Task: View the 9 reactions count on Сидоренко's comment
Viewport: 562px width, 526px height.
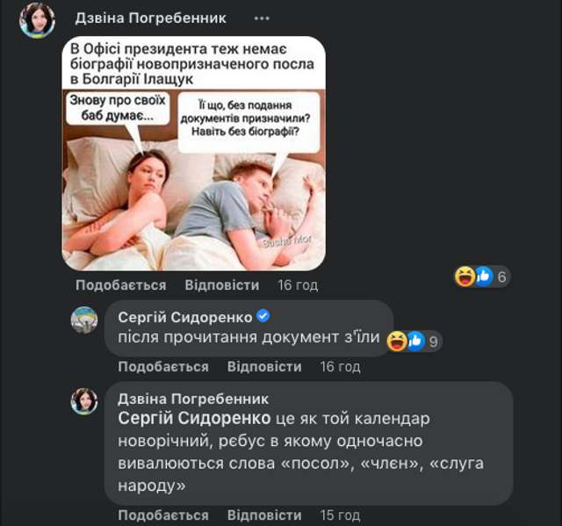Action: click(433, 342)
